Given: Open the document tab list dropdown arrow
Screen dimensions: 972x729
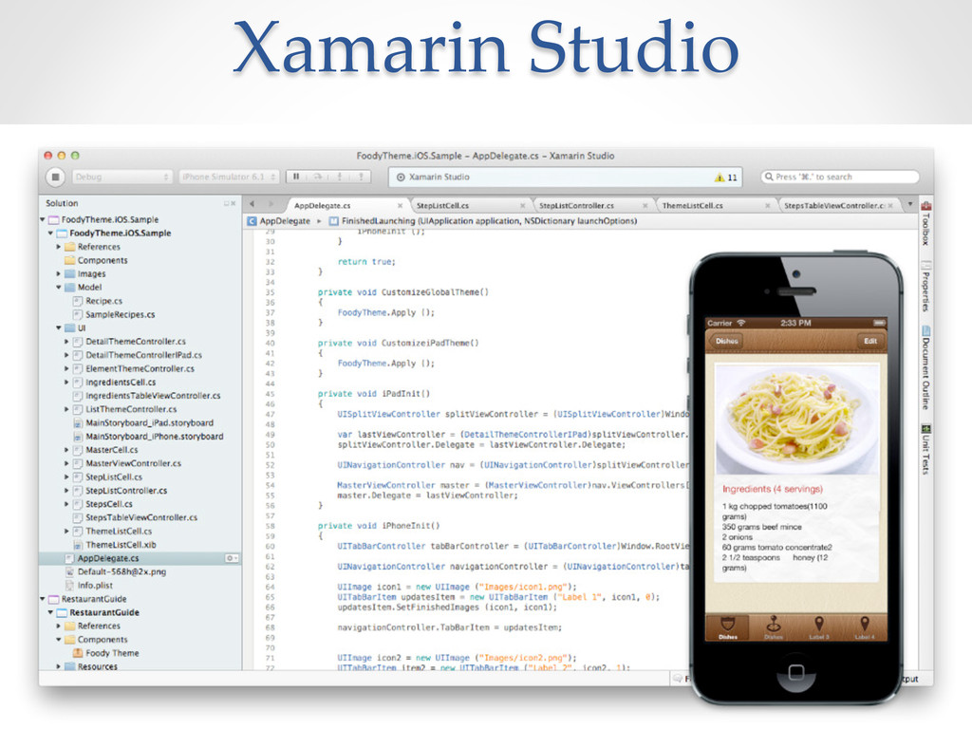Looking at the screenshot, I should pyautogui.click(x=909, y=203).
